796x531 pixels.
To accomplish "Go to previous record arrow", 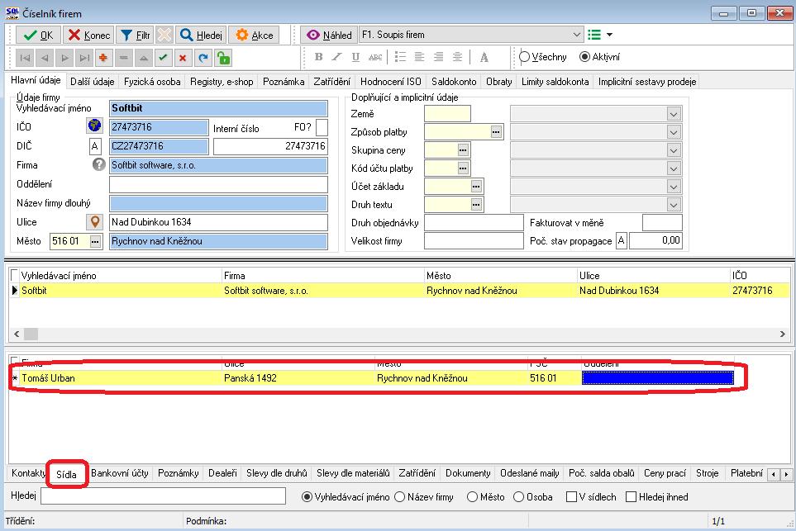I will pyautogui.click(x=45, y=58).
